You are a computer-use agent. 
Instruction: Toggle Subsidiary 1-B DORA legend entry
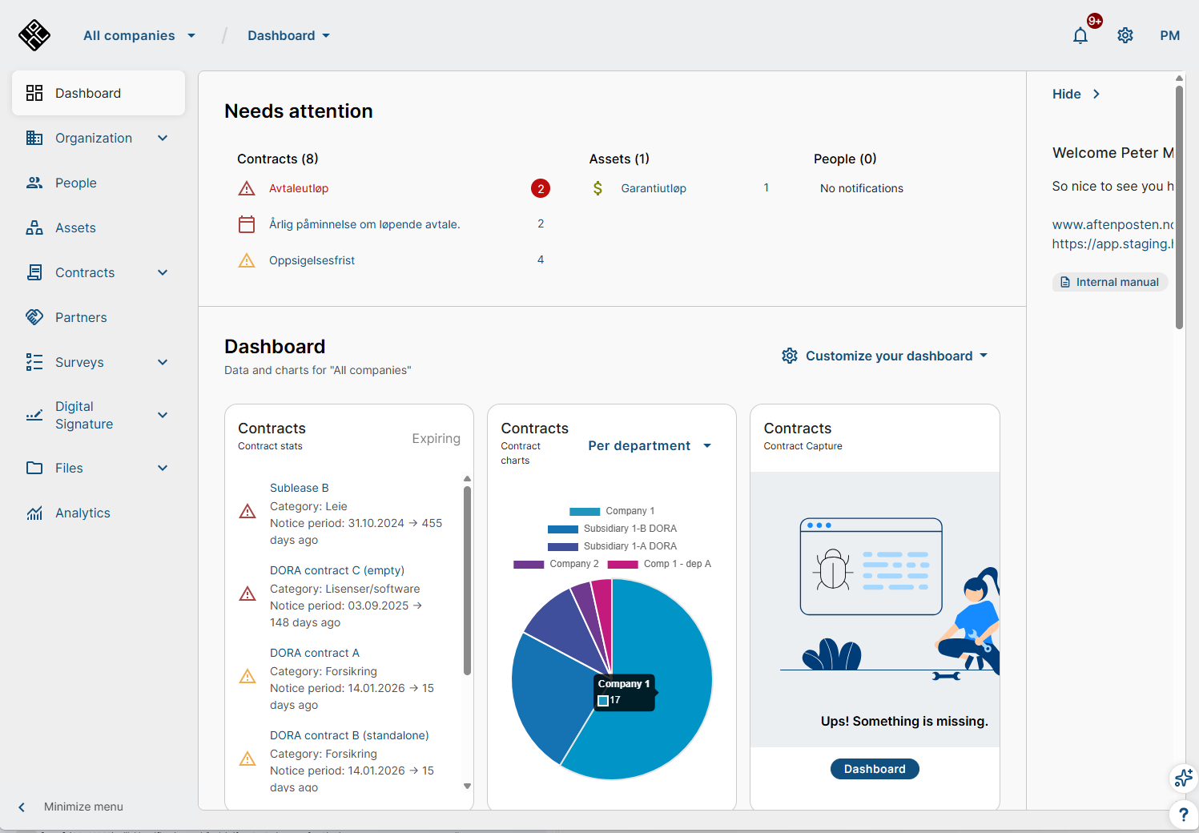point(613,529)
